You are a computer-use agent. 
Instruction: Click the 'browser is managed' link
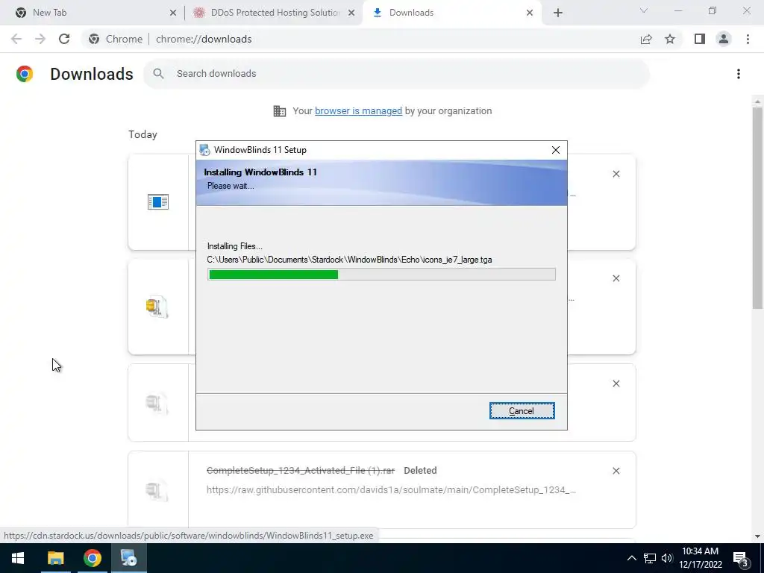click(x=358, y=111)
